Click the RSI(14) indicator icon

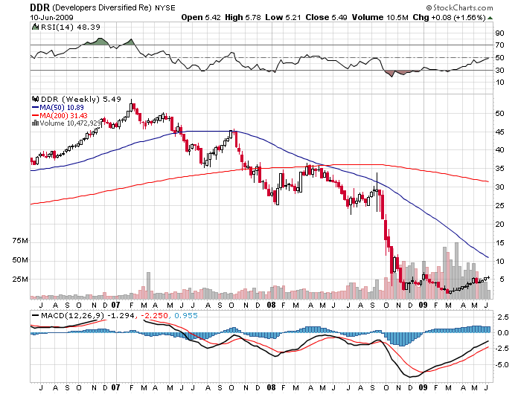[35, 27]
